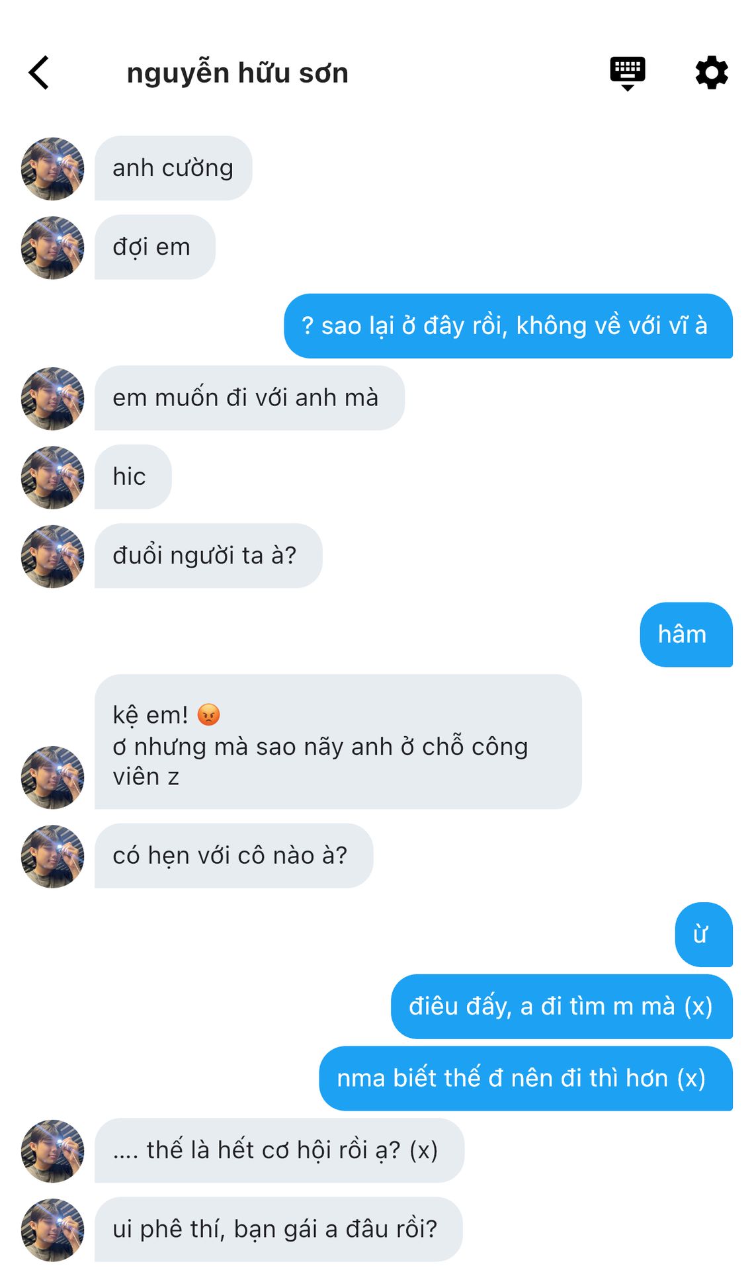
Task: Select the "đuổi người ta à?" message
Action: coord(208,556)
